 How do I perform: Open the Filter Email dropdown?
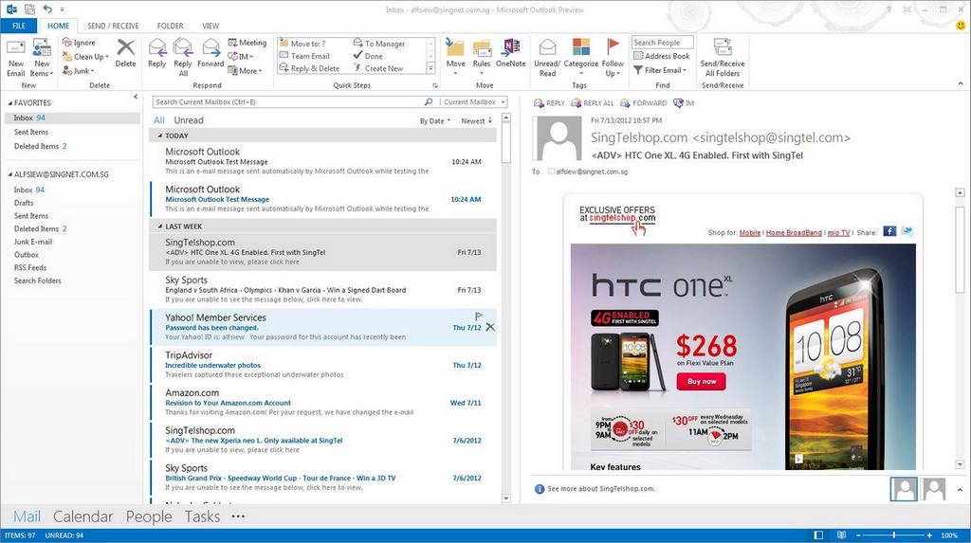[x=660, y=70]
